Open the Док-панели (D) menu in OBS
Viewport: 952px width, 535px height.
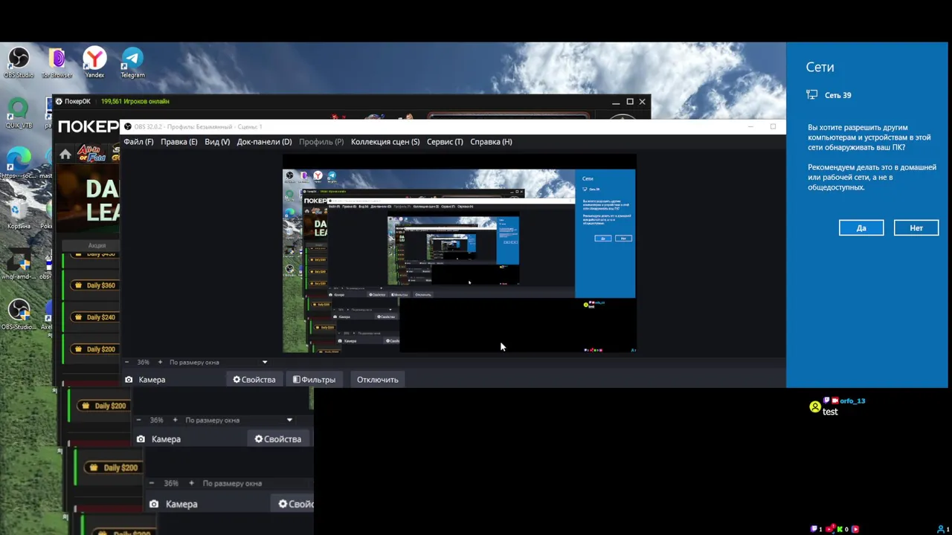(264, 142)
